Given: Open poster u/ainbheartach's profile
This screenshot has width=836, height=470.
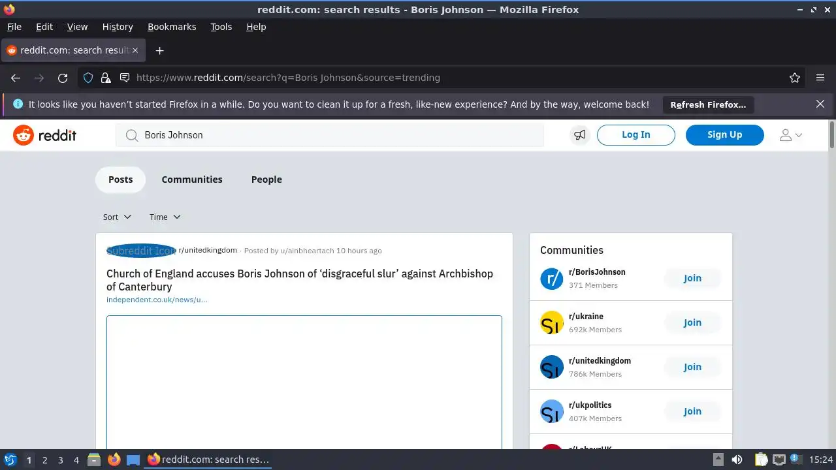Looking at the screenshot, I should click(307, 251).
